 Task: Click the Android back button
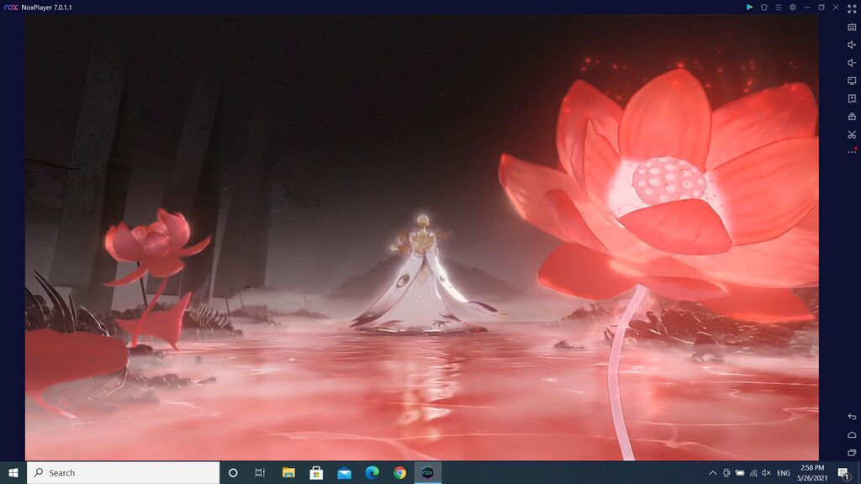852,417
